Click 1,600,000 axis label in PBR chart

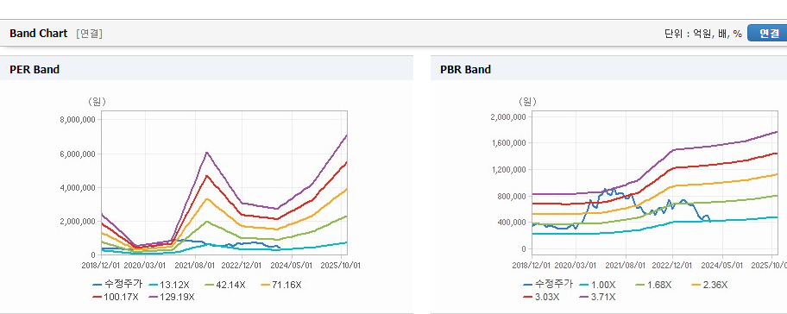[508, 143]
